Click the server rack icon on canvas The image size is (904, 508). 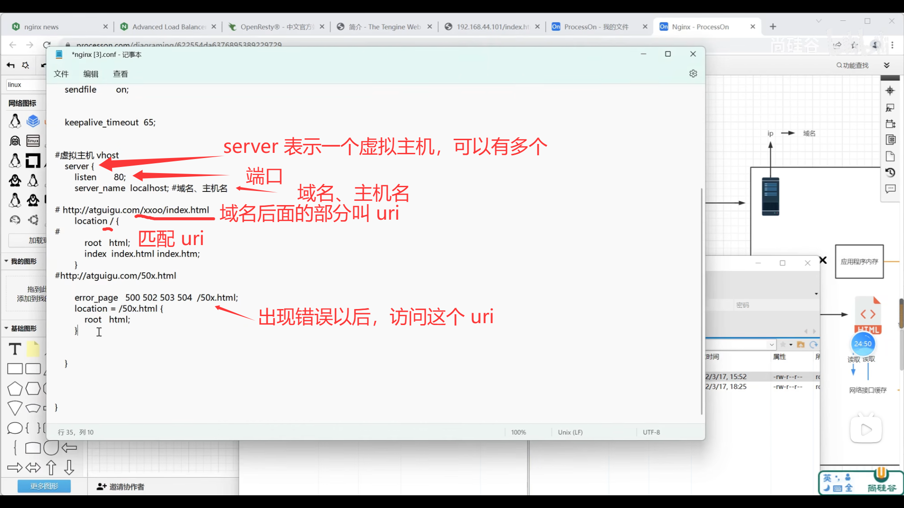point(770,197)
